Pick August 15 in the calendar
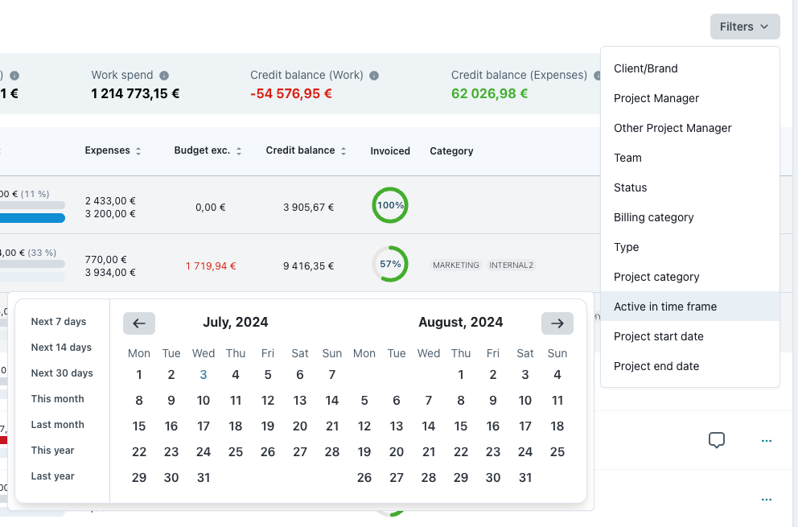 tap(461, 426)
